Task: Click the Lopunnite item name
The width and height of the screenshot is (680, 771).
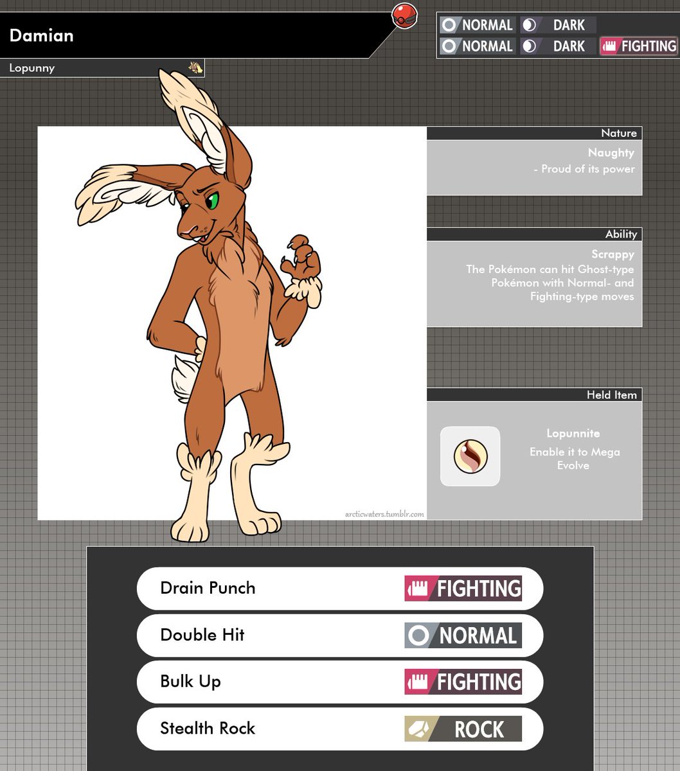Action: tap(573, 434)
